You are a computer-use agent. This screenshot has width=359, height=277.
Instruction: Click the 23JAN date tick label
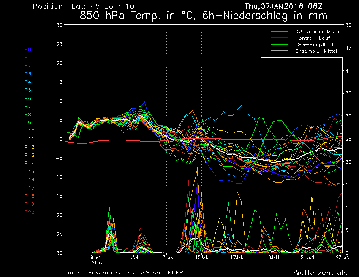[x=343, y=257]
